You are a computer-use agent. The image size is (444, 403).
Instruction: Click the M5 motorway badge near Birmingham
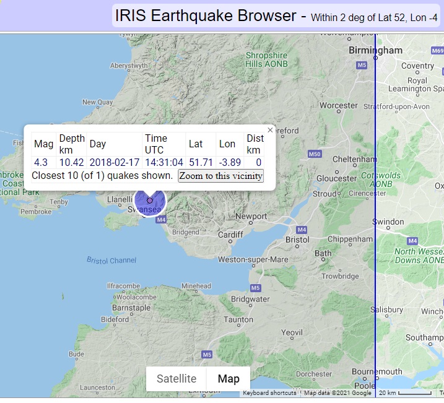(x=362, y=65)
